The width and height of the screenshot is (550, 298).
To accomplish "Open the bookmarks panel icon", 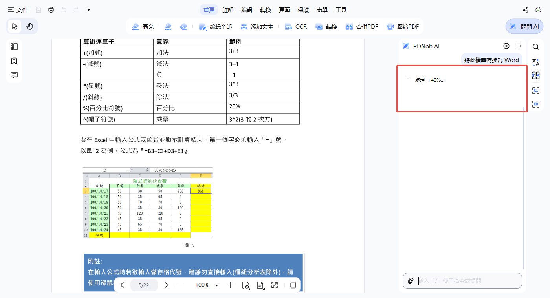I will (x=14, y=61).
